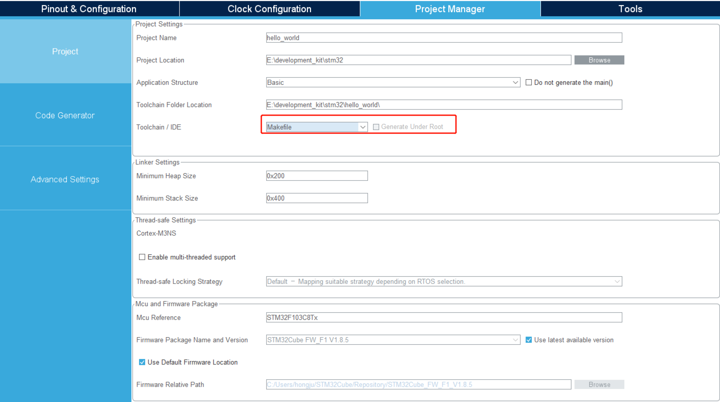Viewport: 720px width, 402px height.
Task: Open Advanced Settings section
Action: click(65, 179)
